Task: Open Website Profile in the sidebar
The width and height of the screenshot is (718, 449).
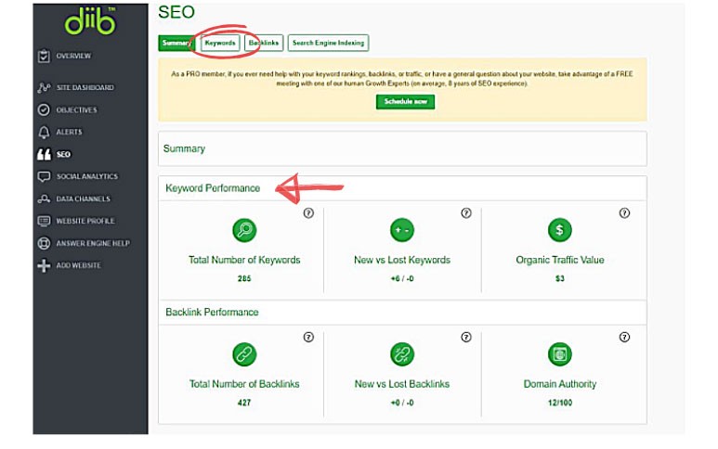Action: (x=85, y=221)
